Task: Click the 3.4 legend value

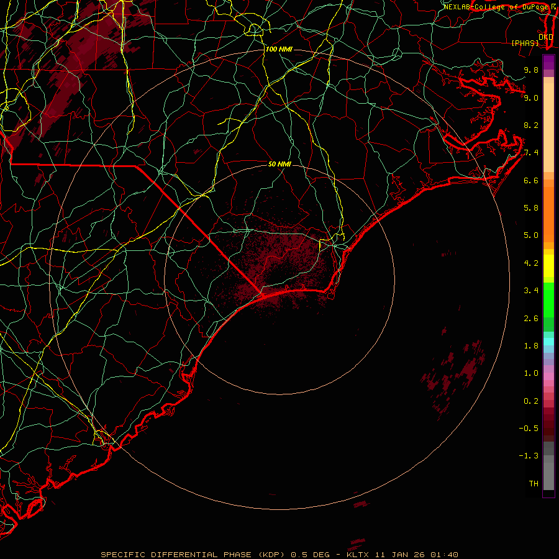Action: [531, 291]
